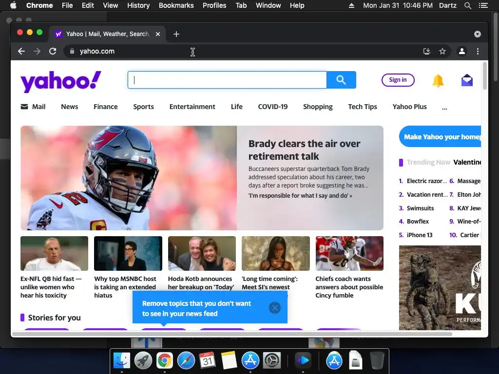This screenshot has width=499, height=374.
Task: Open the History menu
Action: pyautogui.click(x=138, y=5)
